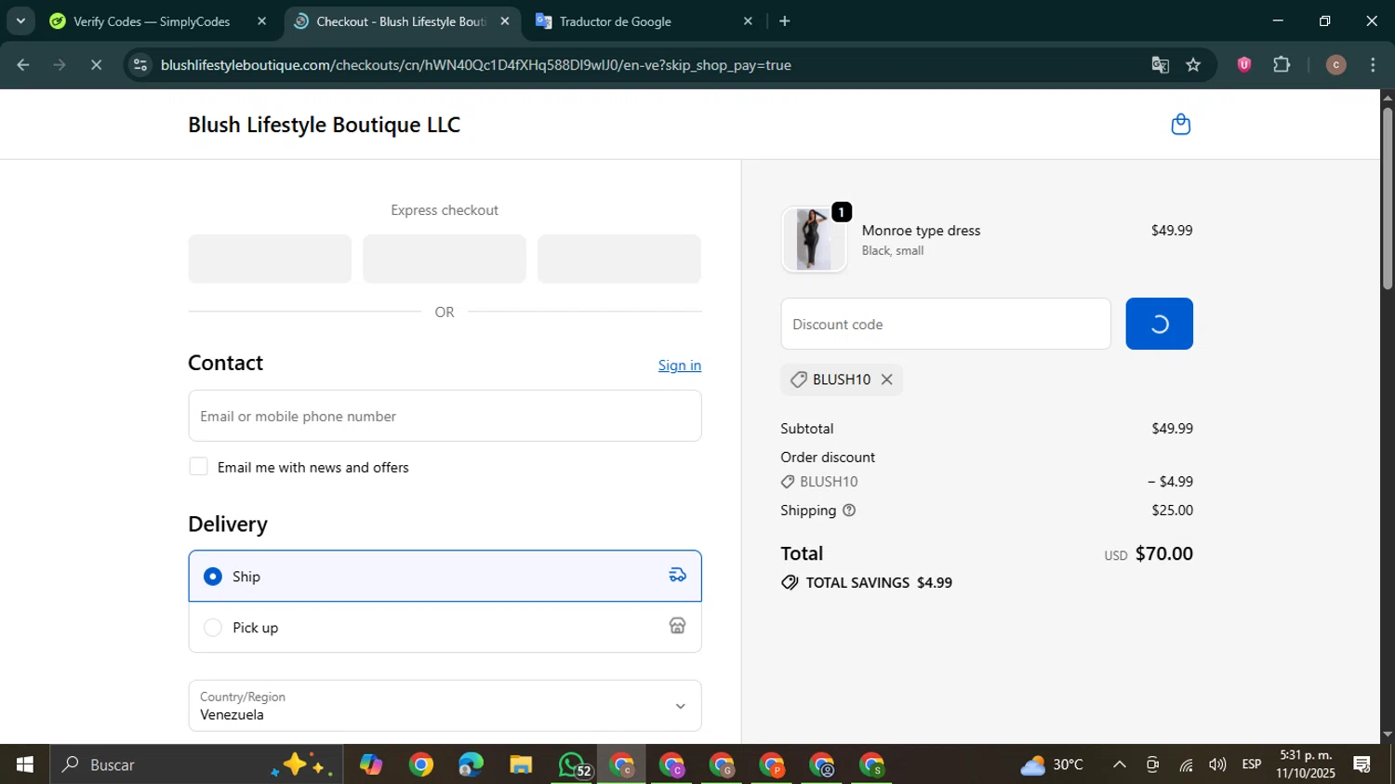
Task: Click the taskbar Buscar search box
Action: (197, 764)
